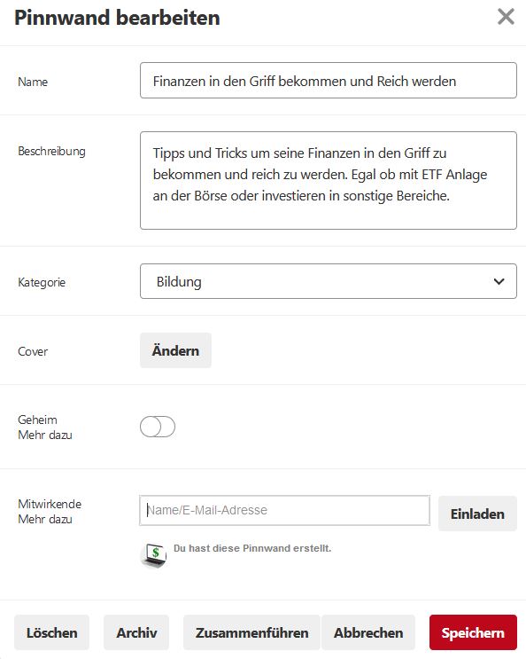Focus the board Name text field
526x659 pixels.
coord(328,81)
